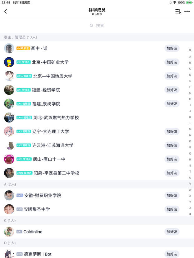194x258 pixels.
Task: Open 德克萨斯 | Bot member entry
Action: pyautogui.click(x=97, y=253)
